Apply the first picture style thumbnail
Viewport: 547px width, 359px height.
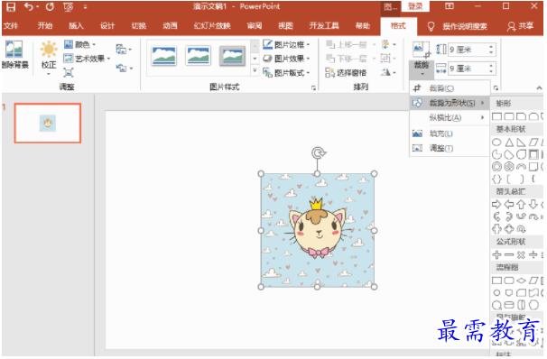(164, 56)
